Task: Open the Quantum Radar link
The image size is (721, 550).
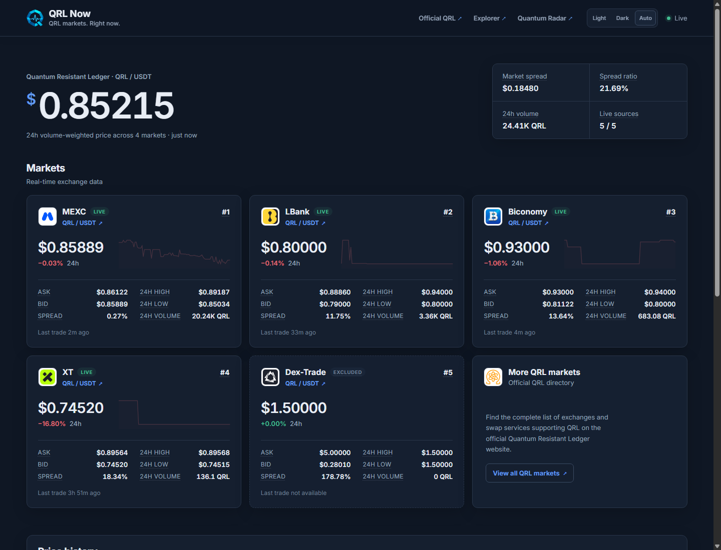Action: 545,18
